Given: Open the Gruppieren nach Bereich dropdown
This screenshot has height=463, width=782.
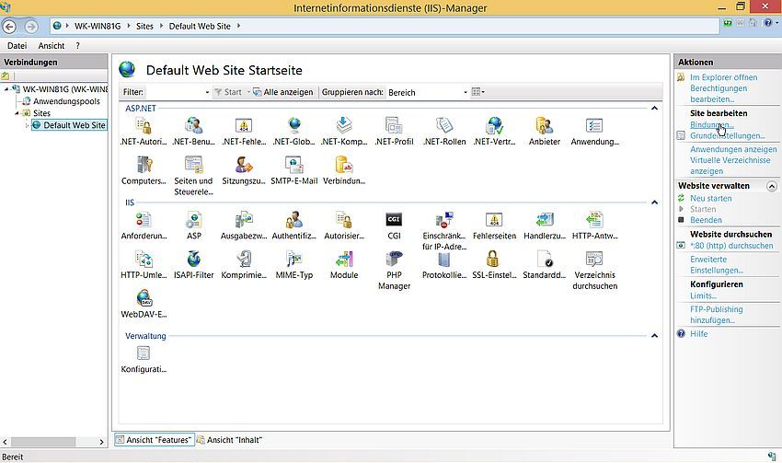Looking at the screenshot, I should point(466,92).
